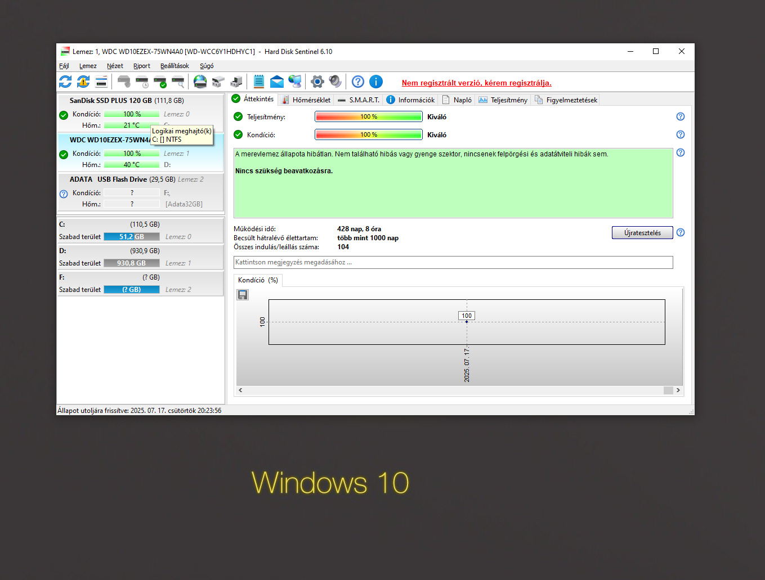Viewport: 765px width, 580px height.
Task: Select the Kondíció (%) graph tab
Action: tap(258, 280)
